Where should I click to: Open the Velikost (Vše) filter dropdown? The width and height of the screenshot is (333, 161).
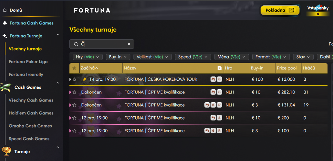pyautogui.click(x=152, y=57)
